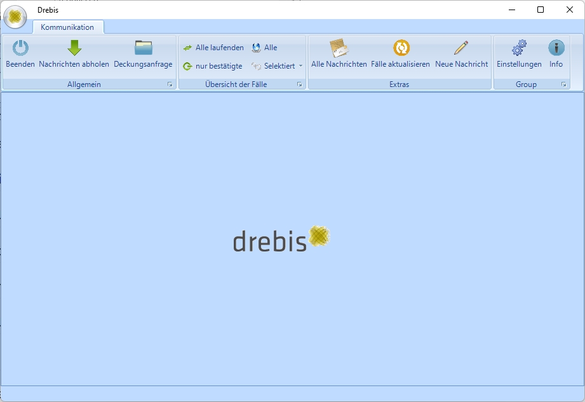This screenshot has width=585, height=402.
Task: Fetch messages with Nachrichten abholen arrow
Action: pyautogui.click(x=74, y=48)
